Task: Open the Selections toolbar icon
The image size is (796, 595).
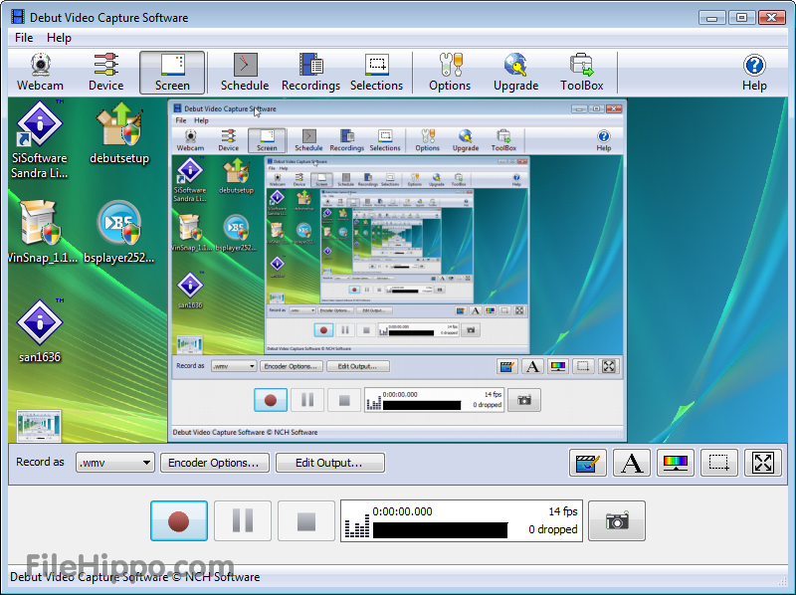Action: (x=377, y=72)
